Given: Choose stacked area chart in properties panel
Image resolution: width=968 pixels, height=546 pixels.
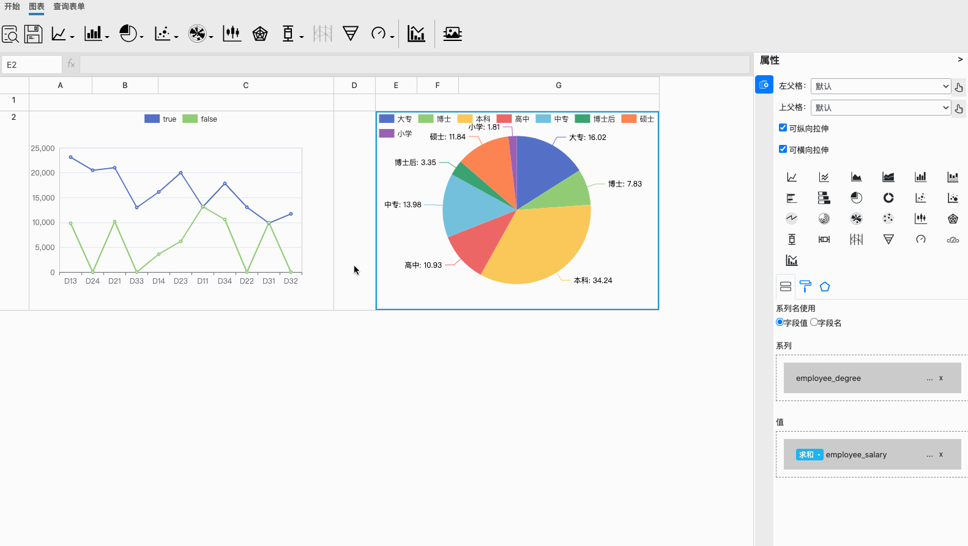Looking at the screenshot, I should click(x=888, y=177).
